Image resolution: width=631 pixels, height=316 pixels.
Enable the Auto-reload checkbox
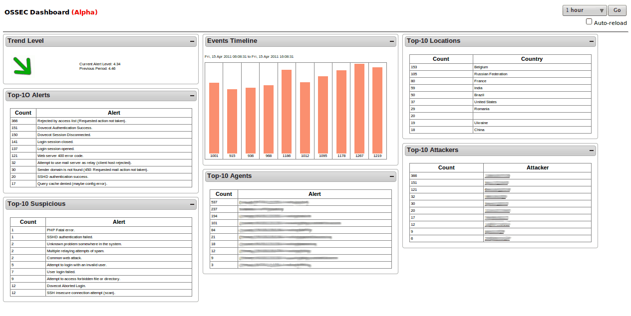pyautogui.click(x=589, y=21)
